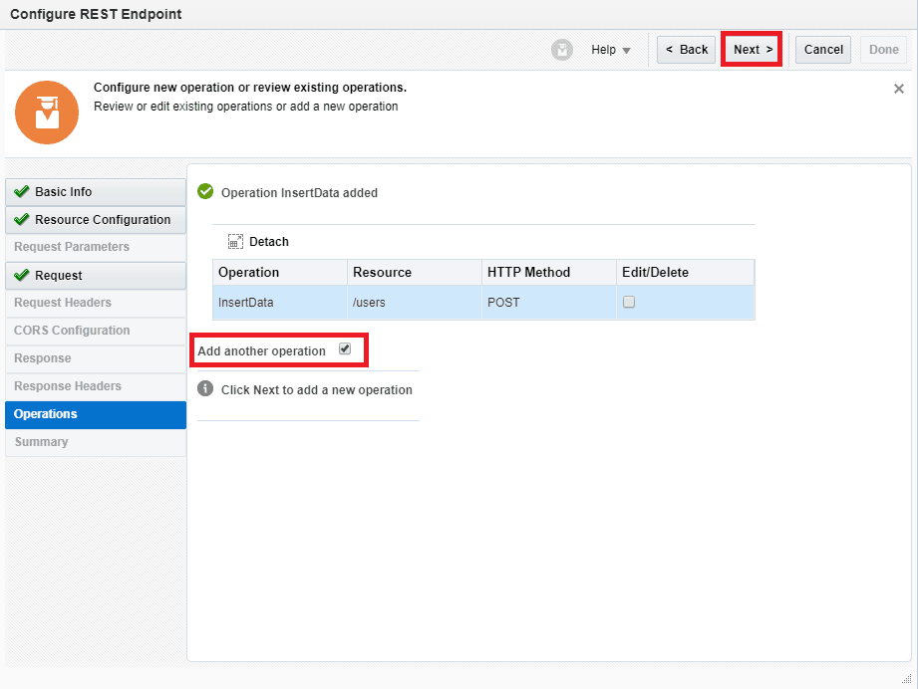Close the instruction banner with X
Viewport: 918px width, 689px height.
pos(898,89)
